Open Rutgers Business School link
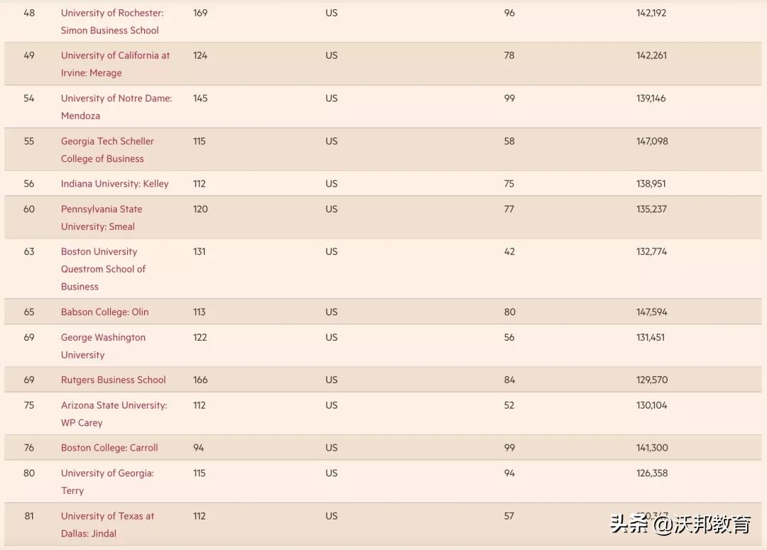Viewport: 767px width, 550px height. [113, 380]
